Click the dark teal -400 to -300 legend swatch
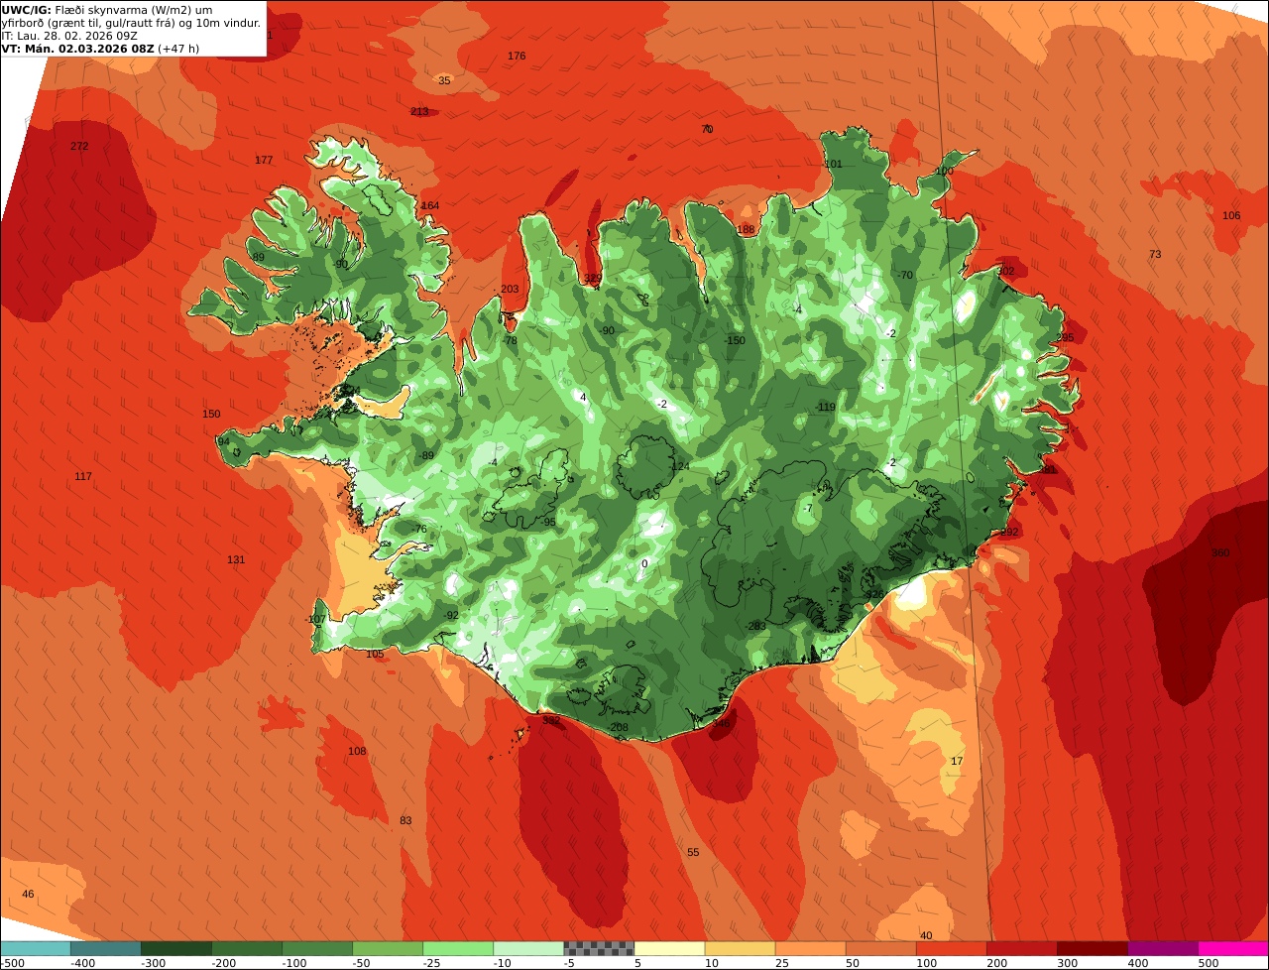 click(105, 948)
